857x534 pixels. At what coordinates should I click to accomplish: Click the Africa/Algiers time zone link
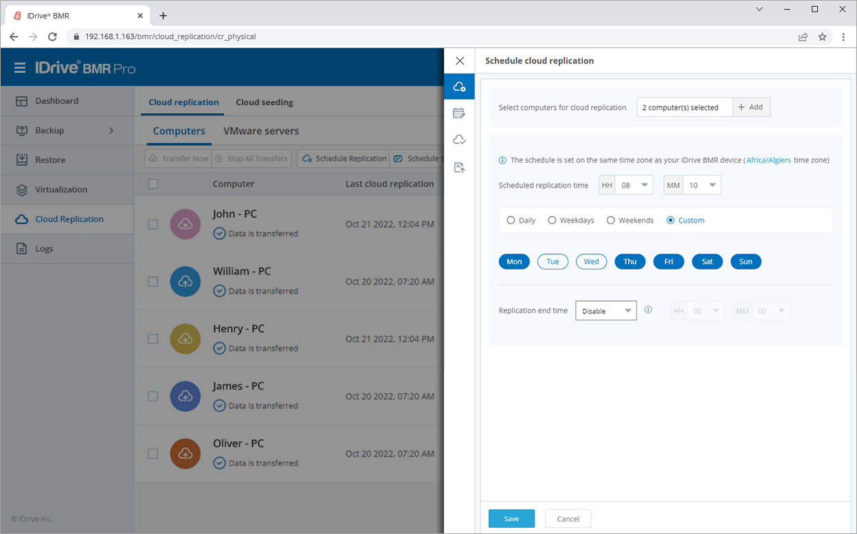[768, 159]
